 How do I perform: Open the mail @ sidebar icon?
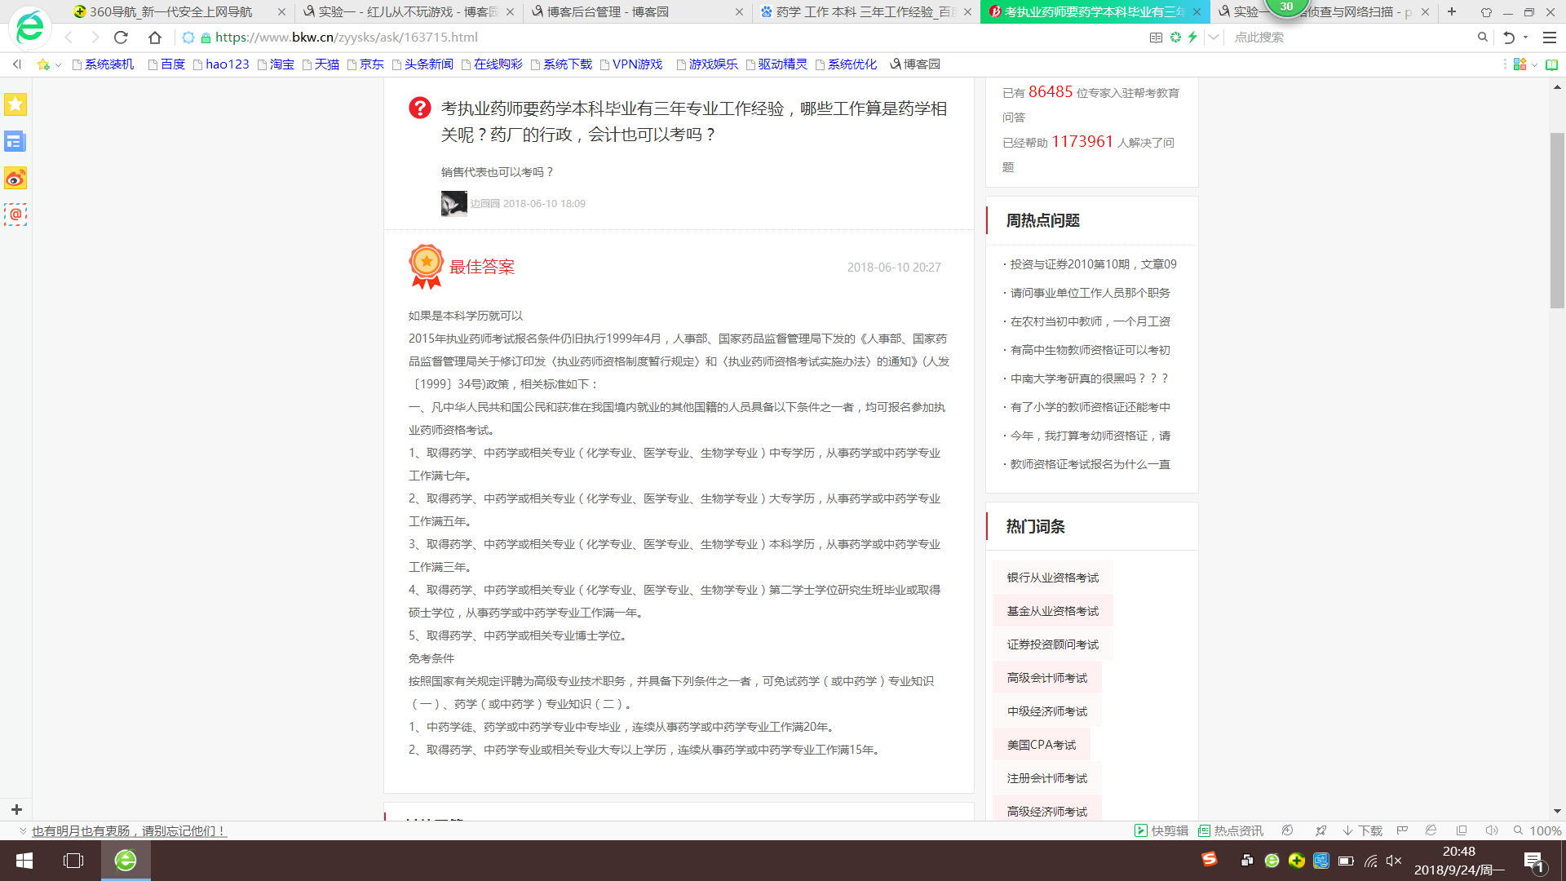tap(15, 215)
